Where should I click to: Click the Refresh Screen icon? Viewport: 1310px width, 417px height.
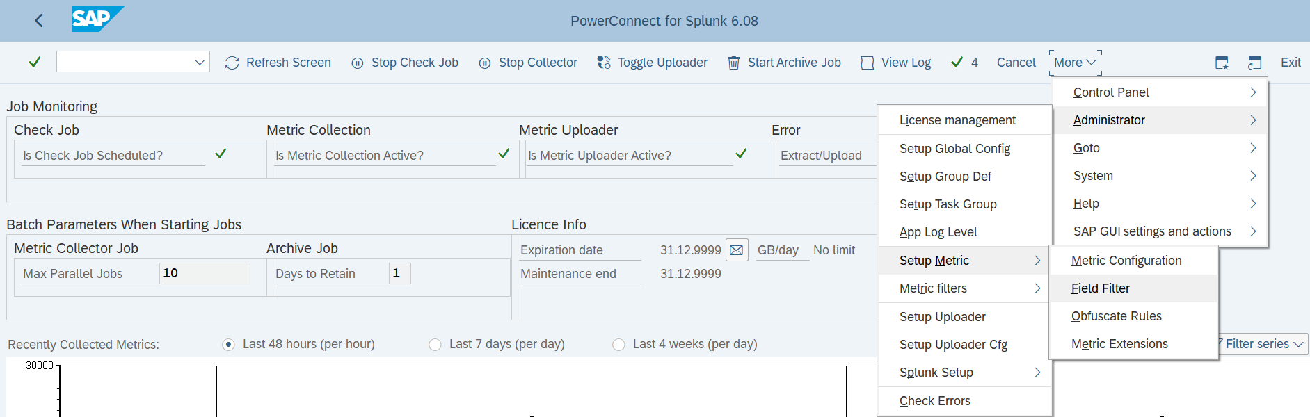232,63
